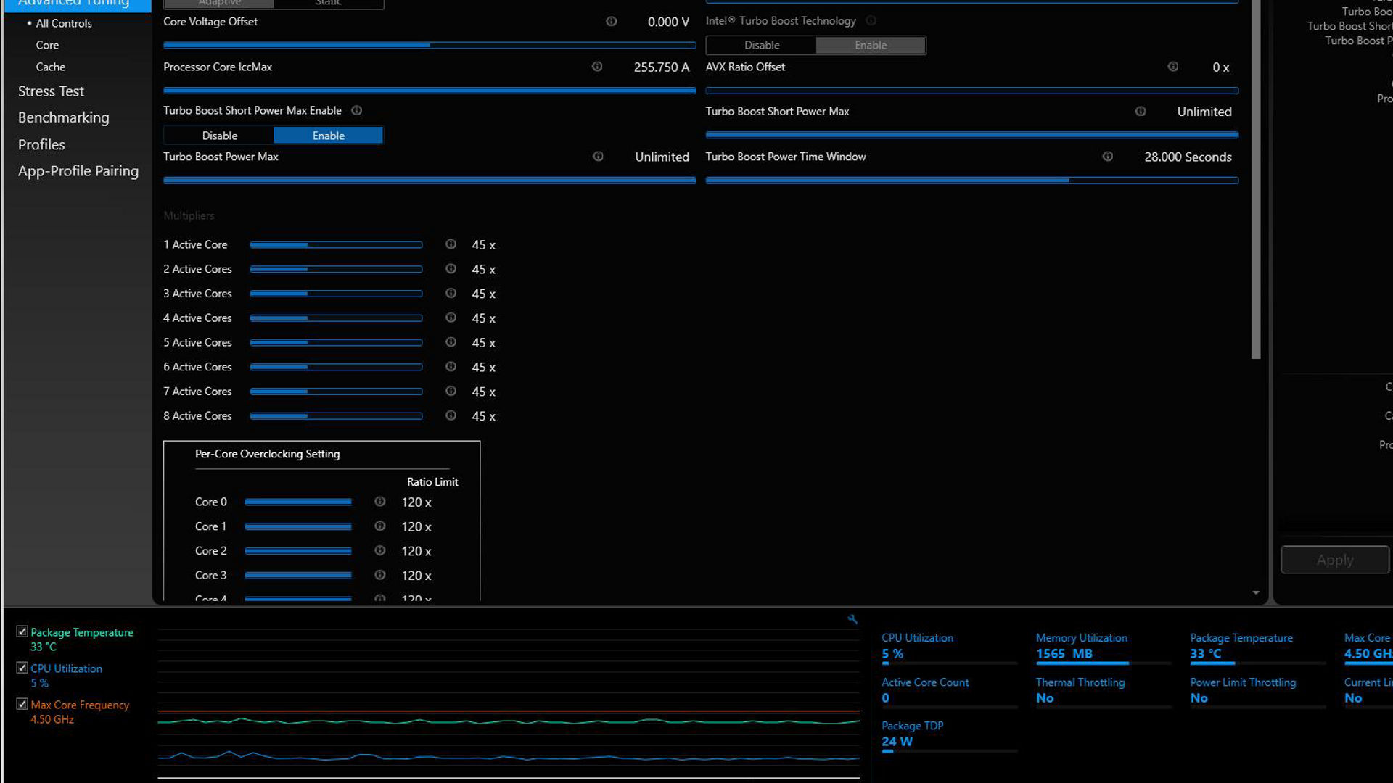Select Static voltage mode
1393x783 pixels.
(x=328, y=4)
